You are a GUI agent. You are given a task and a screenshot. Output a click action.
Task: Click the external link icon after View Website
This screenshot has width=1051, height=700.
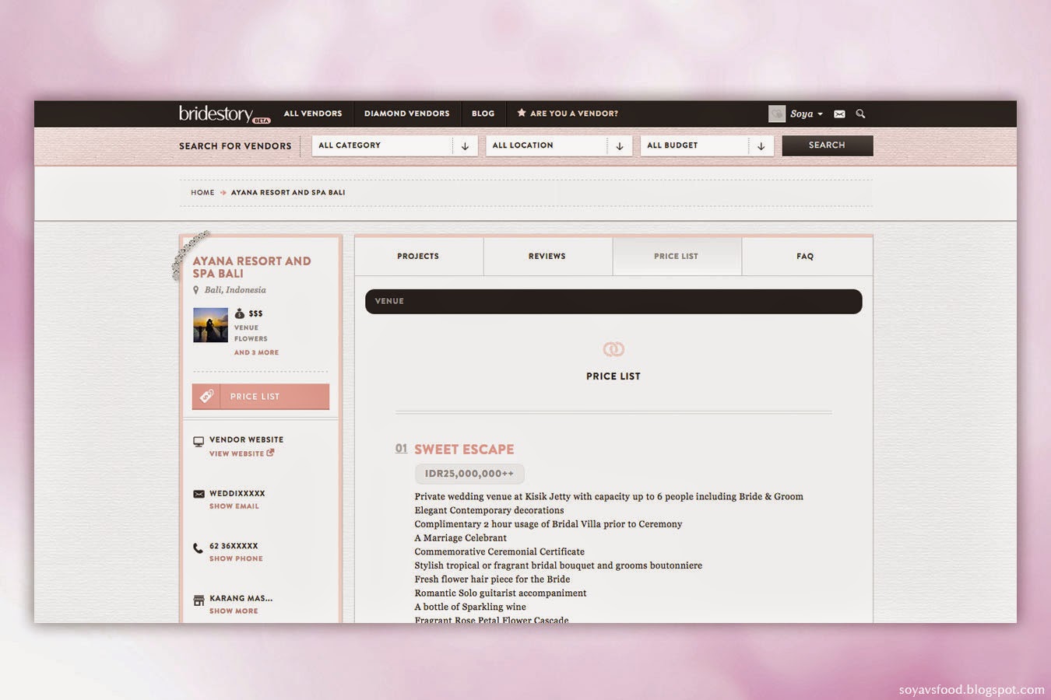pyautogui.click(x=270, y=453)
